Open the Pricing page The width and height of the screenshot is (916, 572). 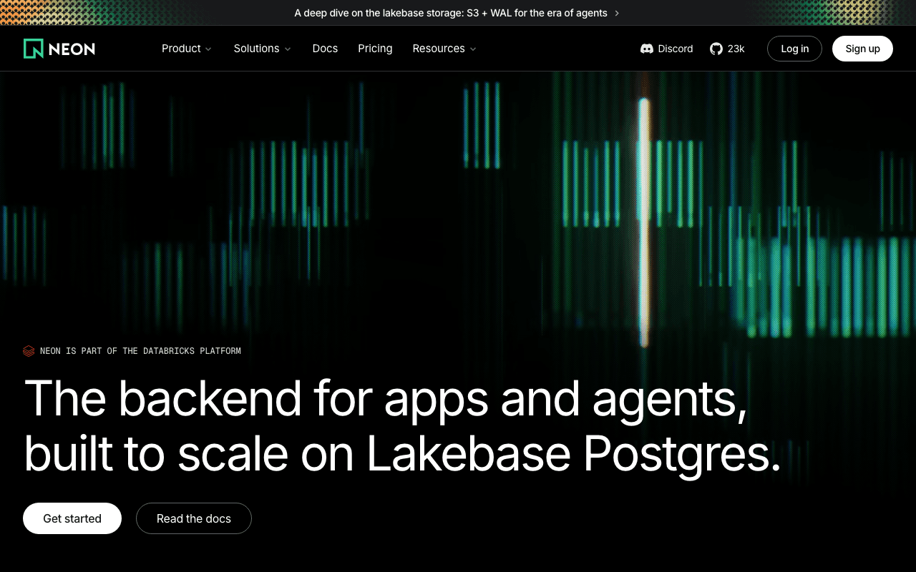(375, 49)
